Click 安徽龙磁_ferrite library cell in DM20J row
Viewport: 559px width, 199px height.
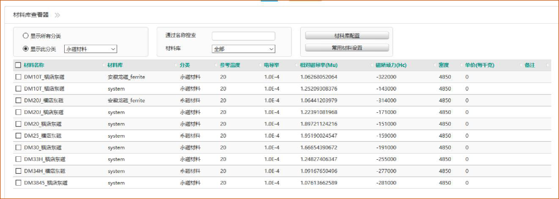pos(126,101)
